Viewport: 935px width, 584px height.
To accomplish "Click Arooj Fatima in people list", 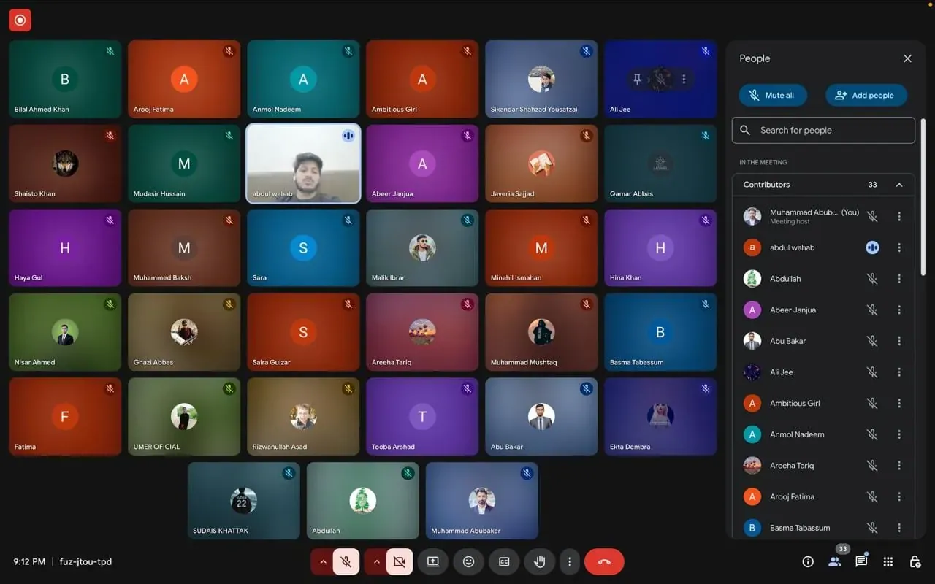I will click(x=792, y=496).
